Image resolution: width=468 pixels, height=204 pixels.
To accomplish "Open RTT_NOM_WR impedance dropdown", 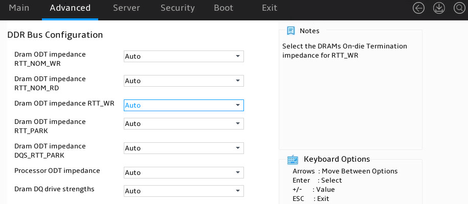I will coord(184,56).
